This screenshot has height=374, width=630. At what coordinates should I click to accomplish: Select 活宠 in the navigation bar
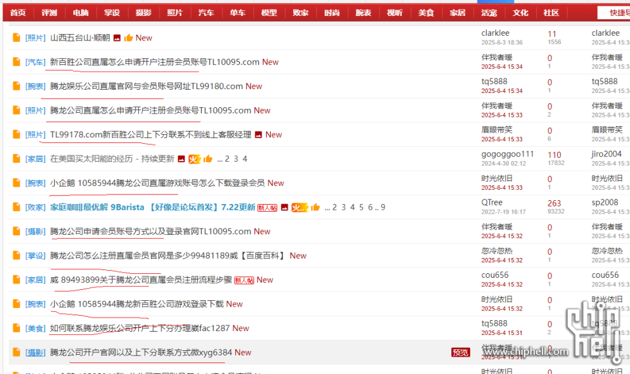pyautogui.click(x=489, y=13)
